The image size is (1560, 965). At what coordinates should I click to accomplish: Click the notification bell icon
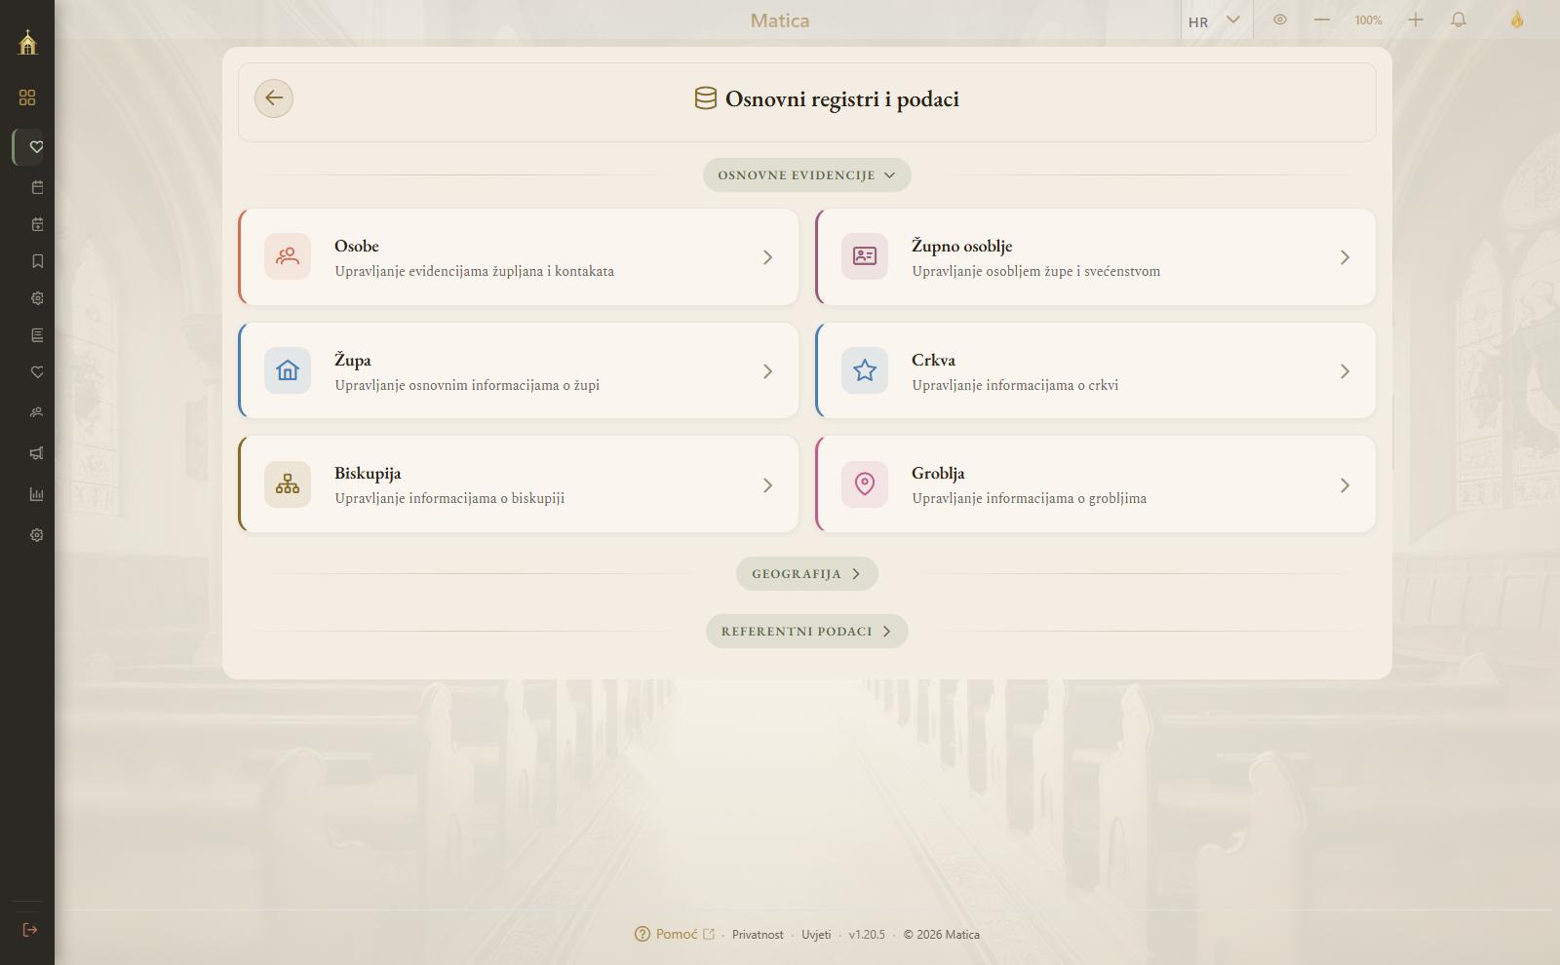(x=1459, y=19)
